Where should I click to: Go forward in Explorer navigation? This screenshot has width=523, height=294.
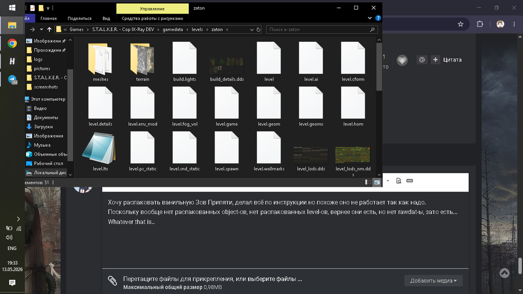tap(32, 29)
